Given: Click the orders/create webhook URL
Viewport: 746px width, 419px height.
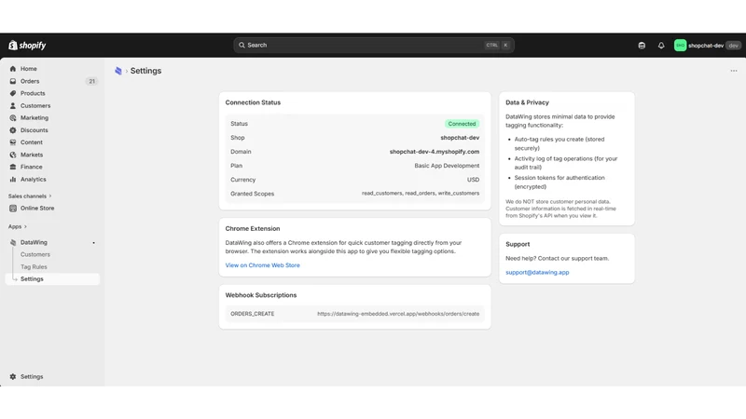Looking at the screenshot, I should click(x=398, y=314).
